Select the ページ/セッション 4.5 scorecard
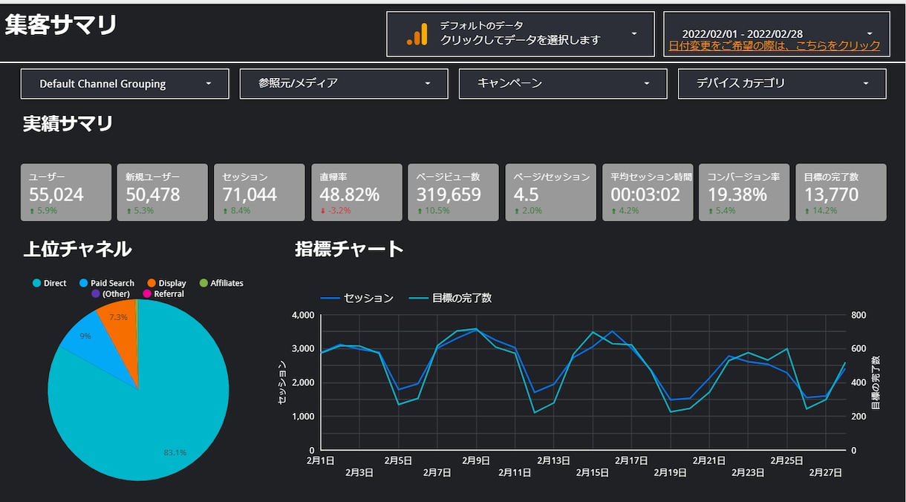This screenshot has height=502, width=906. pos(550,192)
